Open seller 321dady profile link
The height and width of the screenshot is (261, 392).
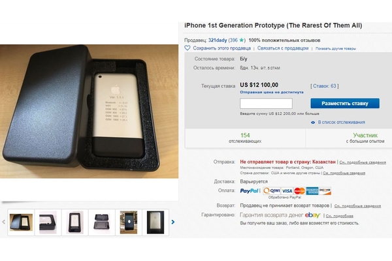[218, 40]
